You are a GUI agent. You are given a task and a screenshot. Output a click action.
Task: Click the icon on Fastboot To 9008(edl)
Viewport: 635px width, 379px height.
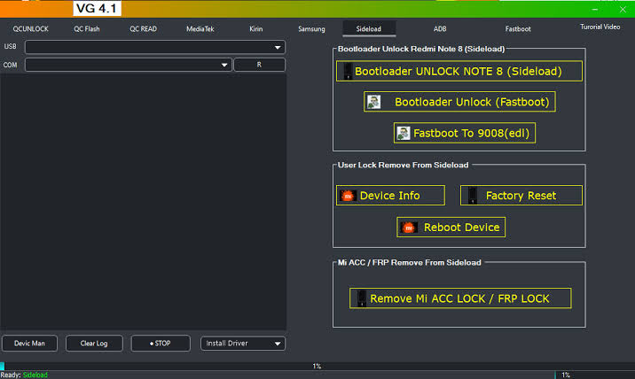pyautogui.click(x=404, y=133)
